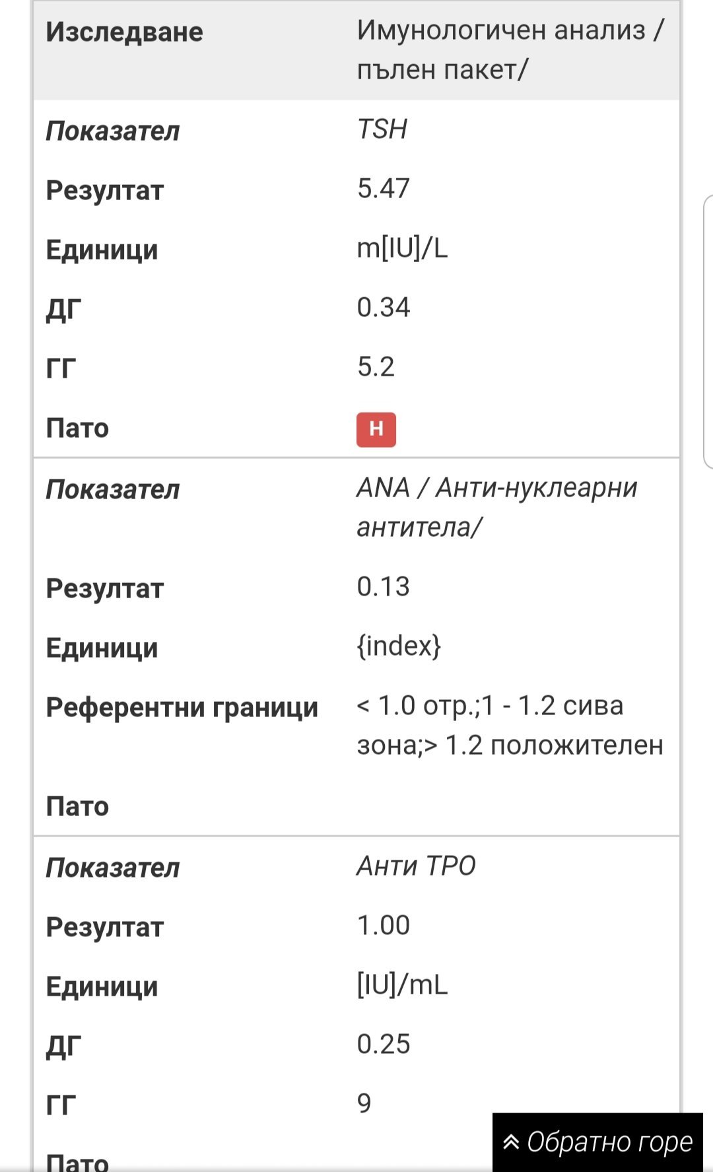Click the Анти TPO lower limit 0.25
Image resolution: width=713 pixels, height=1172 pixels.
[x=383, y=1045]
